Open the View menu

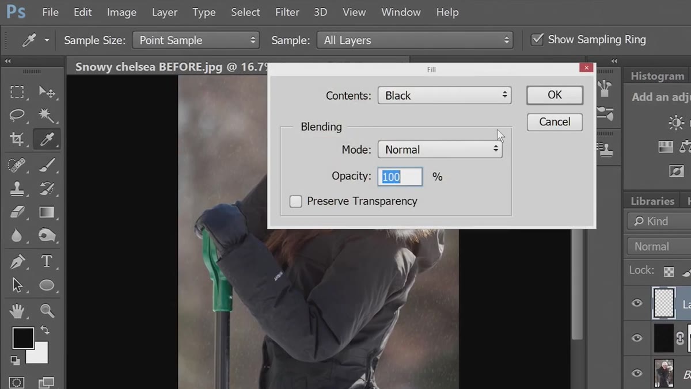354,12
